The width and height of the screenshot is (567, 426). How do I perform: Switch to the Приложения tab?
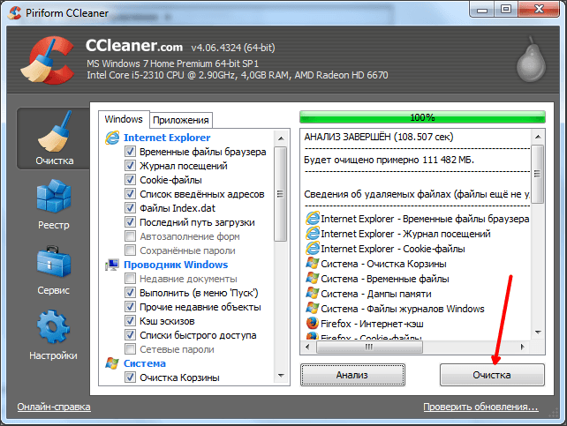click(181, 120)
